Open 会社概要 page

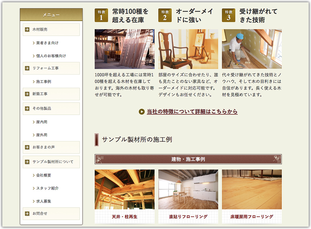point(44,175)
